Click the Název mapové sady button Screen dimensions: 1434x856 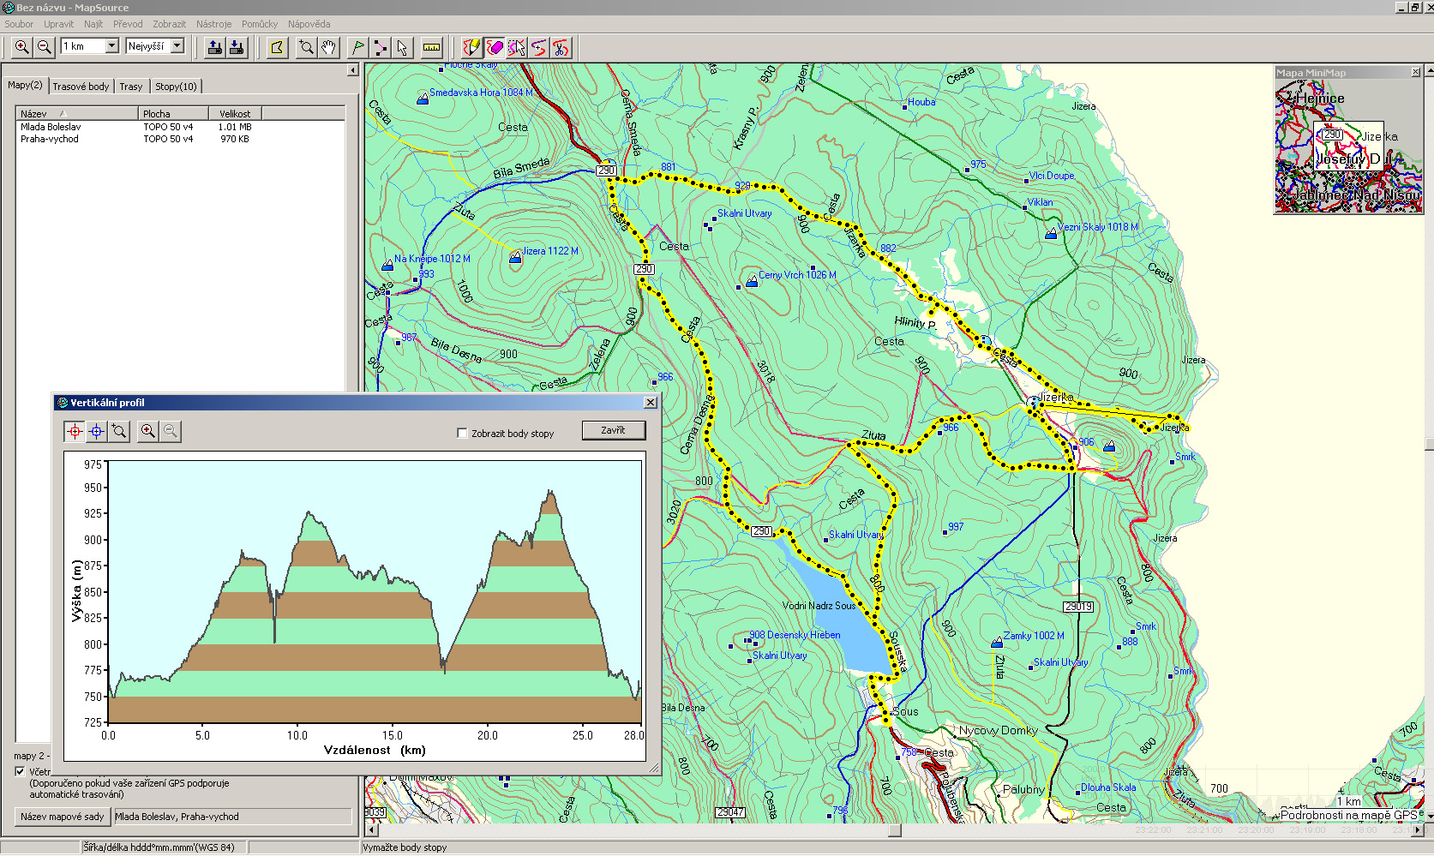pos(63,817)
